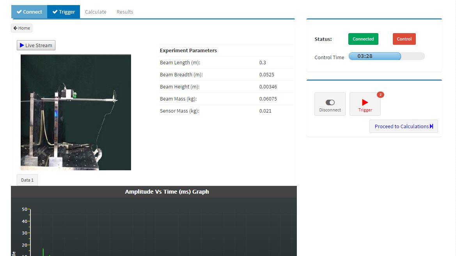Click the Amplitude Vs Time graph title

click(167, 192)
